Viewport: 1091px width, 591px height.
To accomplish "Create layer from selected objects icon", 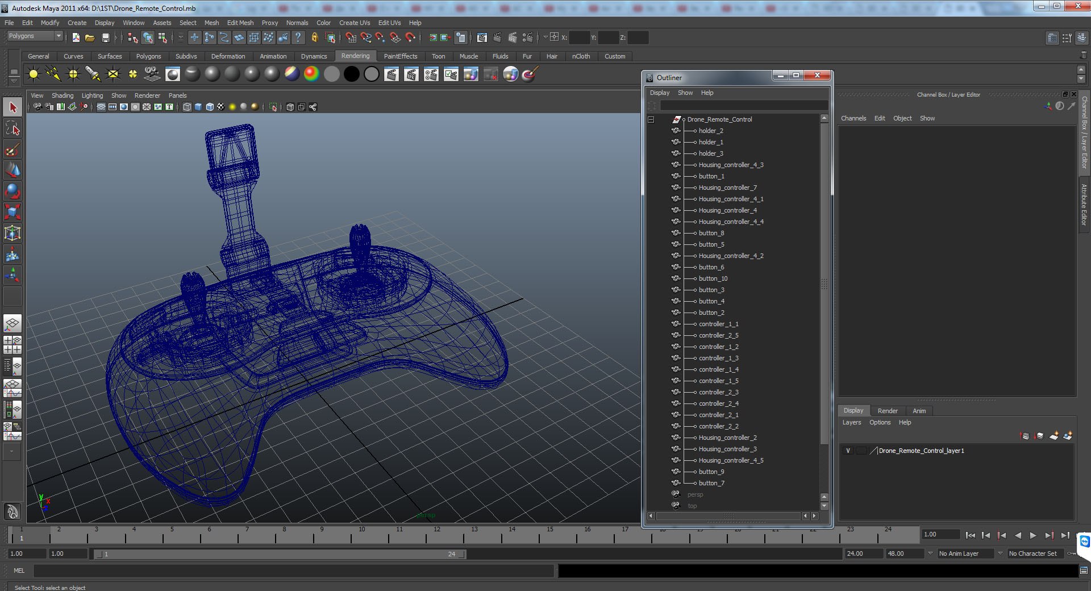I will 1068,436.
